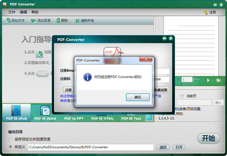
Task: Minimize the main PDF-Converter window
Action: pos(215,5)
